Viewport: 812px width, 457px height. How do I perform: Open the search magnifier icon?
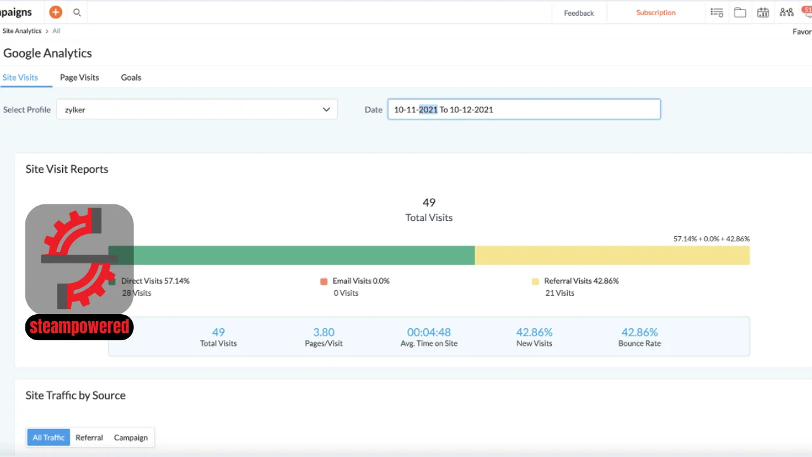click(x=77, y=12)
